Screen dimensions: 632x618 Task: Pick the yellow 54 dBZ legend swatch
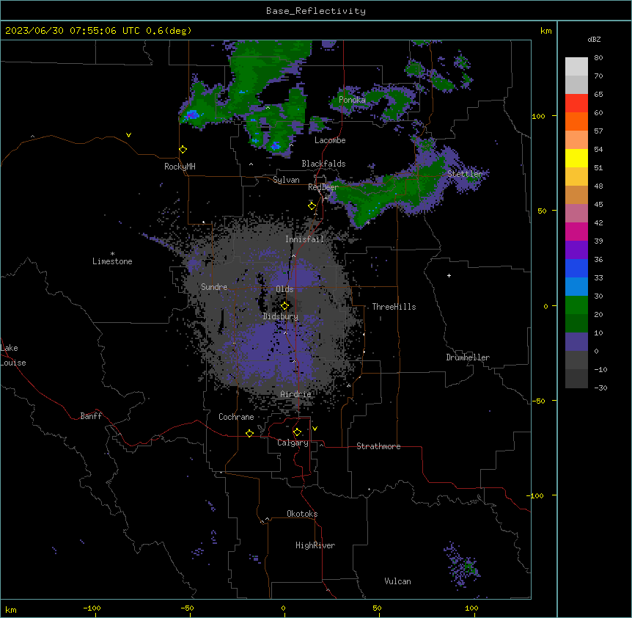pos(576,158)
